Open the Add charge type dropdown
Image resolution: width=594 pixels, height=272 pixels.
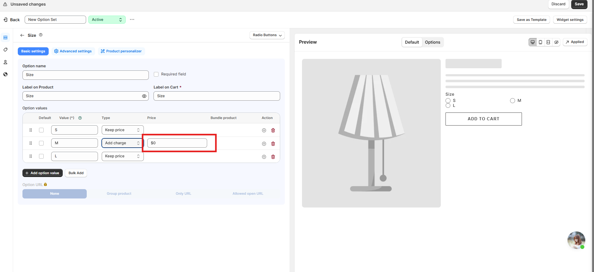tap(122, 143)
